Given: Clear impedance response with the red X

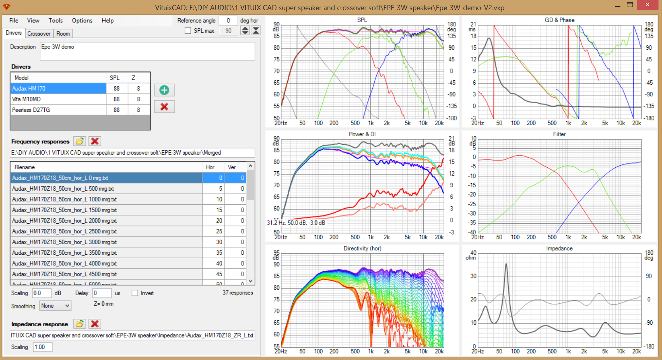Looking at the screenshot, I should tap(95, 323).
